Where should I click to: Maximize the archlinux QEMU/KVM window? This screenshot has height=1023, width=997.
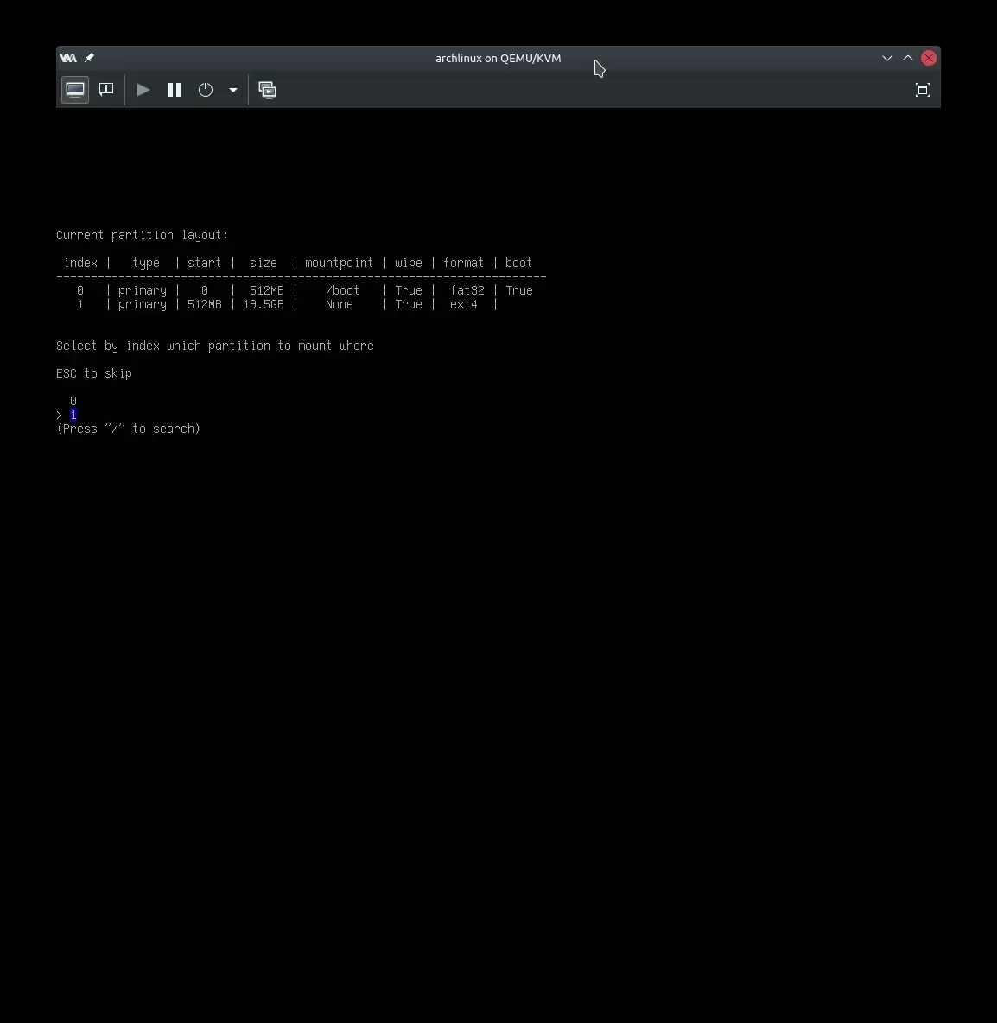tap(907, 58)
